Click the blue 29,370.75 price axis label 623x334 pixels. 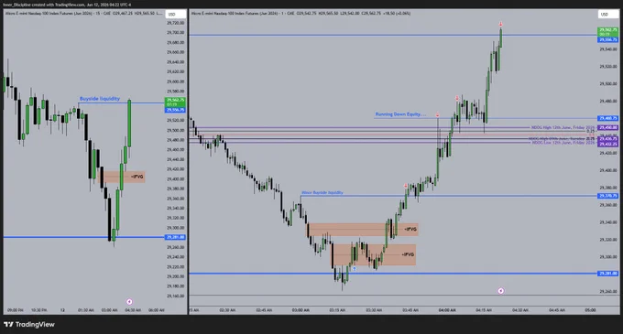pyautogui.click(x=608, y=196)
